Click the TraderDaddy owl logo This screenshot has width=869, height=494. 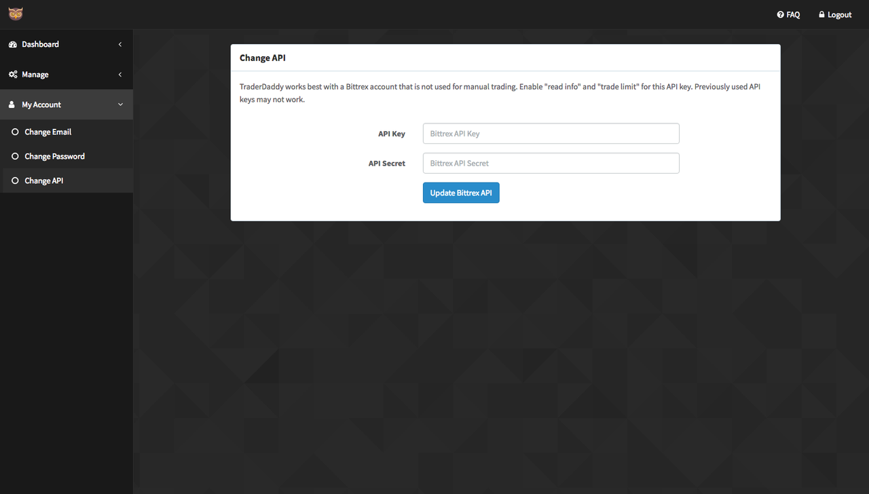click(x=16, y=14)
